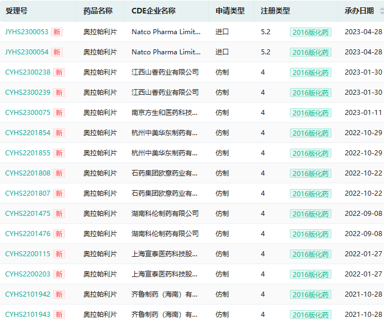384x323 pixels.
Task: Open acceptance number CYHS2201807
Action: click(x=27, y=193)
